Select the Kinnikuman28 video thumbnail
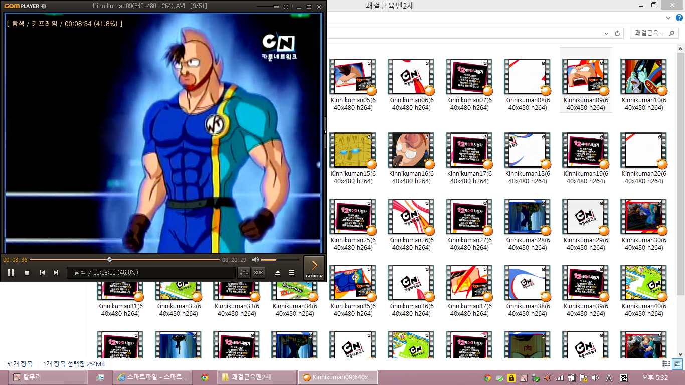 click(527, 217)
